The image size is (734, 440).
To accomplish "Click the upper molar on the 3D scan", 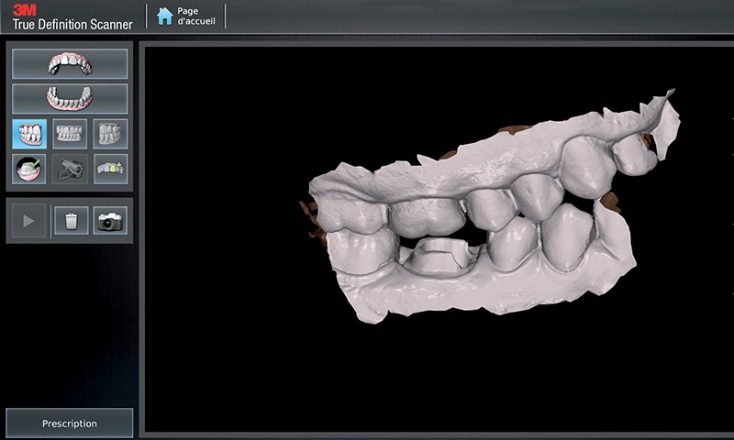I will point(589,163).
